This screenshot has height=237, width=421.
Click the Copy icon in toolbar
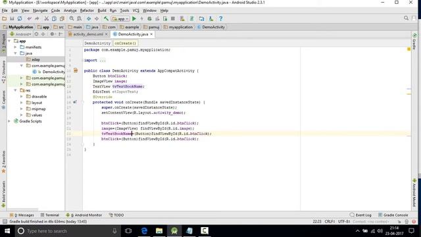[x=54, y=18]
